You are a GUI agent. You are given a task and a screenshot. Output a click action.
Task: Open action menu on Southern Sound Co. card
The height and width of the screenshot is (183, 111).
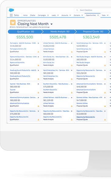[x=72, y=84]
